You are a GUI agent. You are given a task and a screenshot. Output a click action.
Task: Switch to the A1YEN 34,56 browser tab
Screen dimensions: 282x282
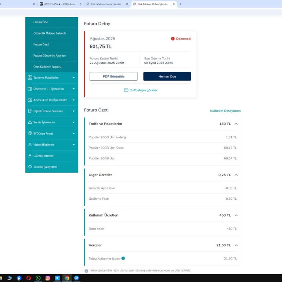pyautogui.click(x=59, y=4)
